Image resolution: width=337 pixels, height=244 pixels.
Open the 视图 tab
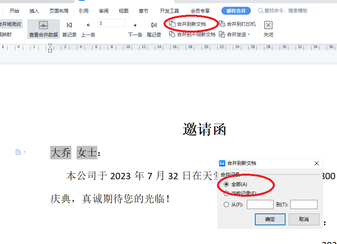(123, 11)
